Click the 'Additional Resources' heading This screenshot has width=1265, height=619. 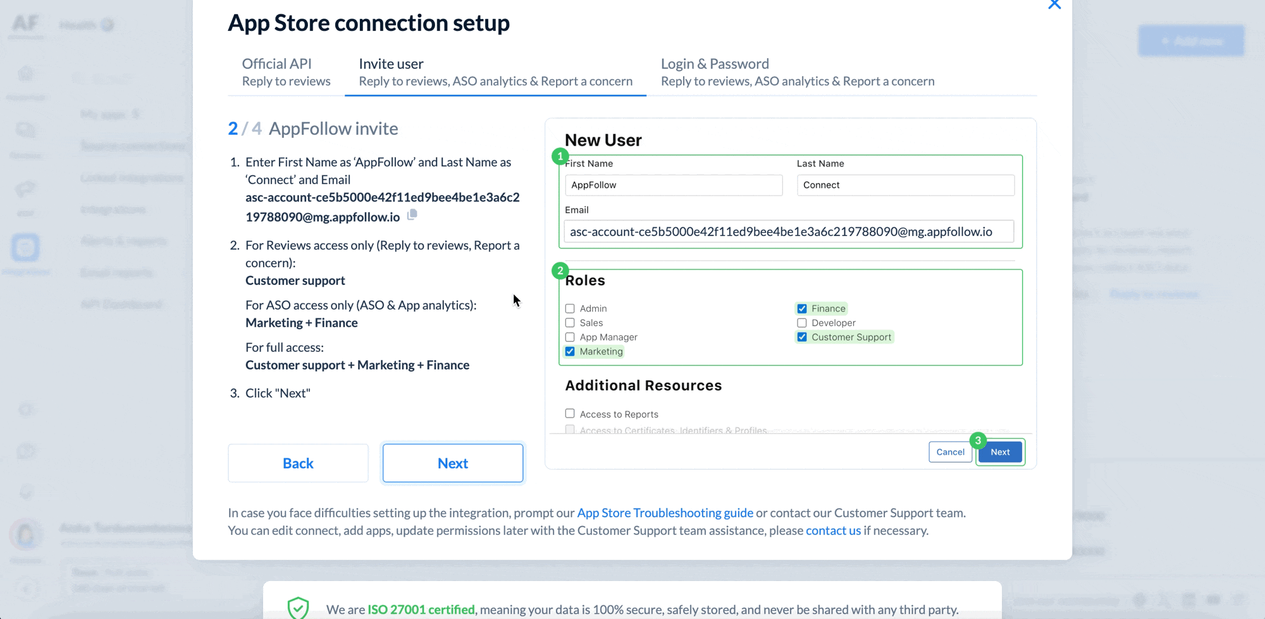coord(643,385)
